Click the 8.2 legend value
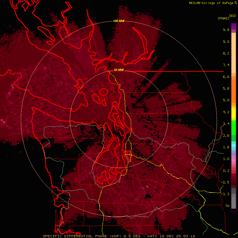The height and width of the screenshot is (238, 238). [226, 53]
